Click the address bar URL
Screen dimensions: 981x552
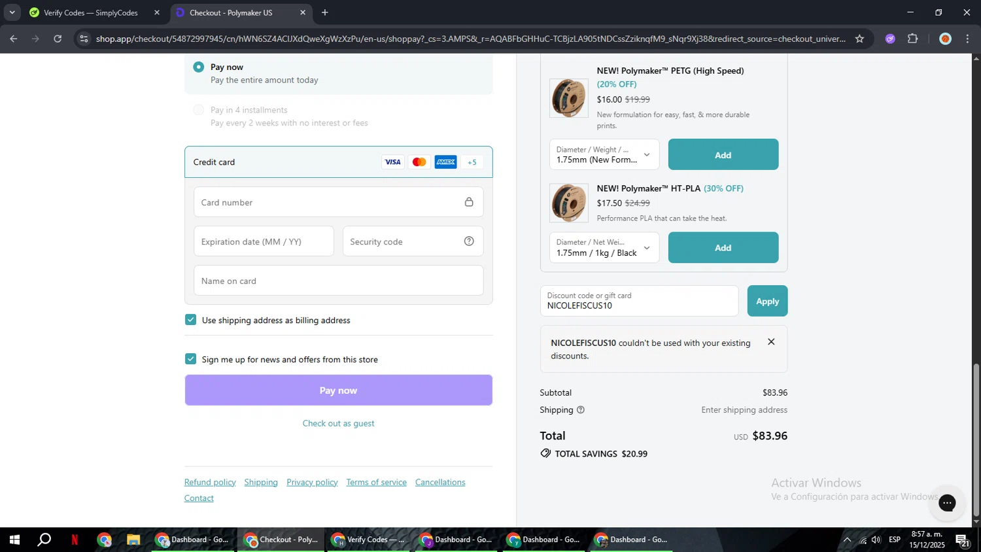(x=470, y=39)
